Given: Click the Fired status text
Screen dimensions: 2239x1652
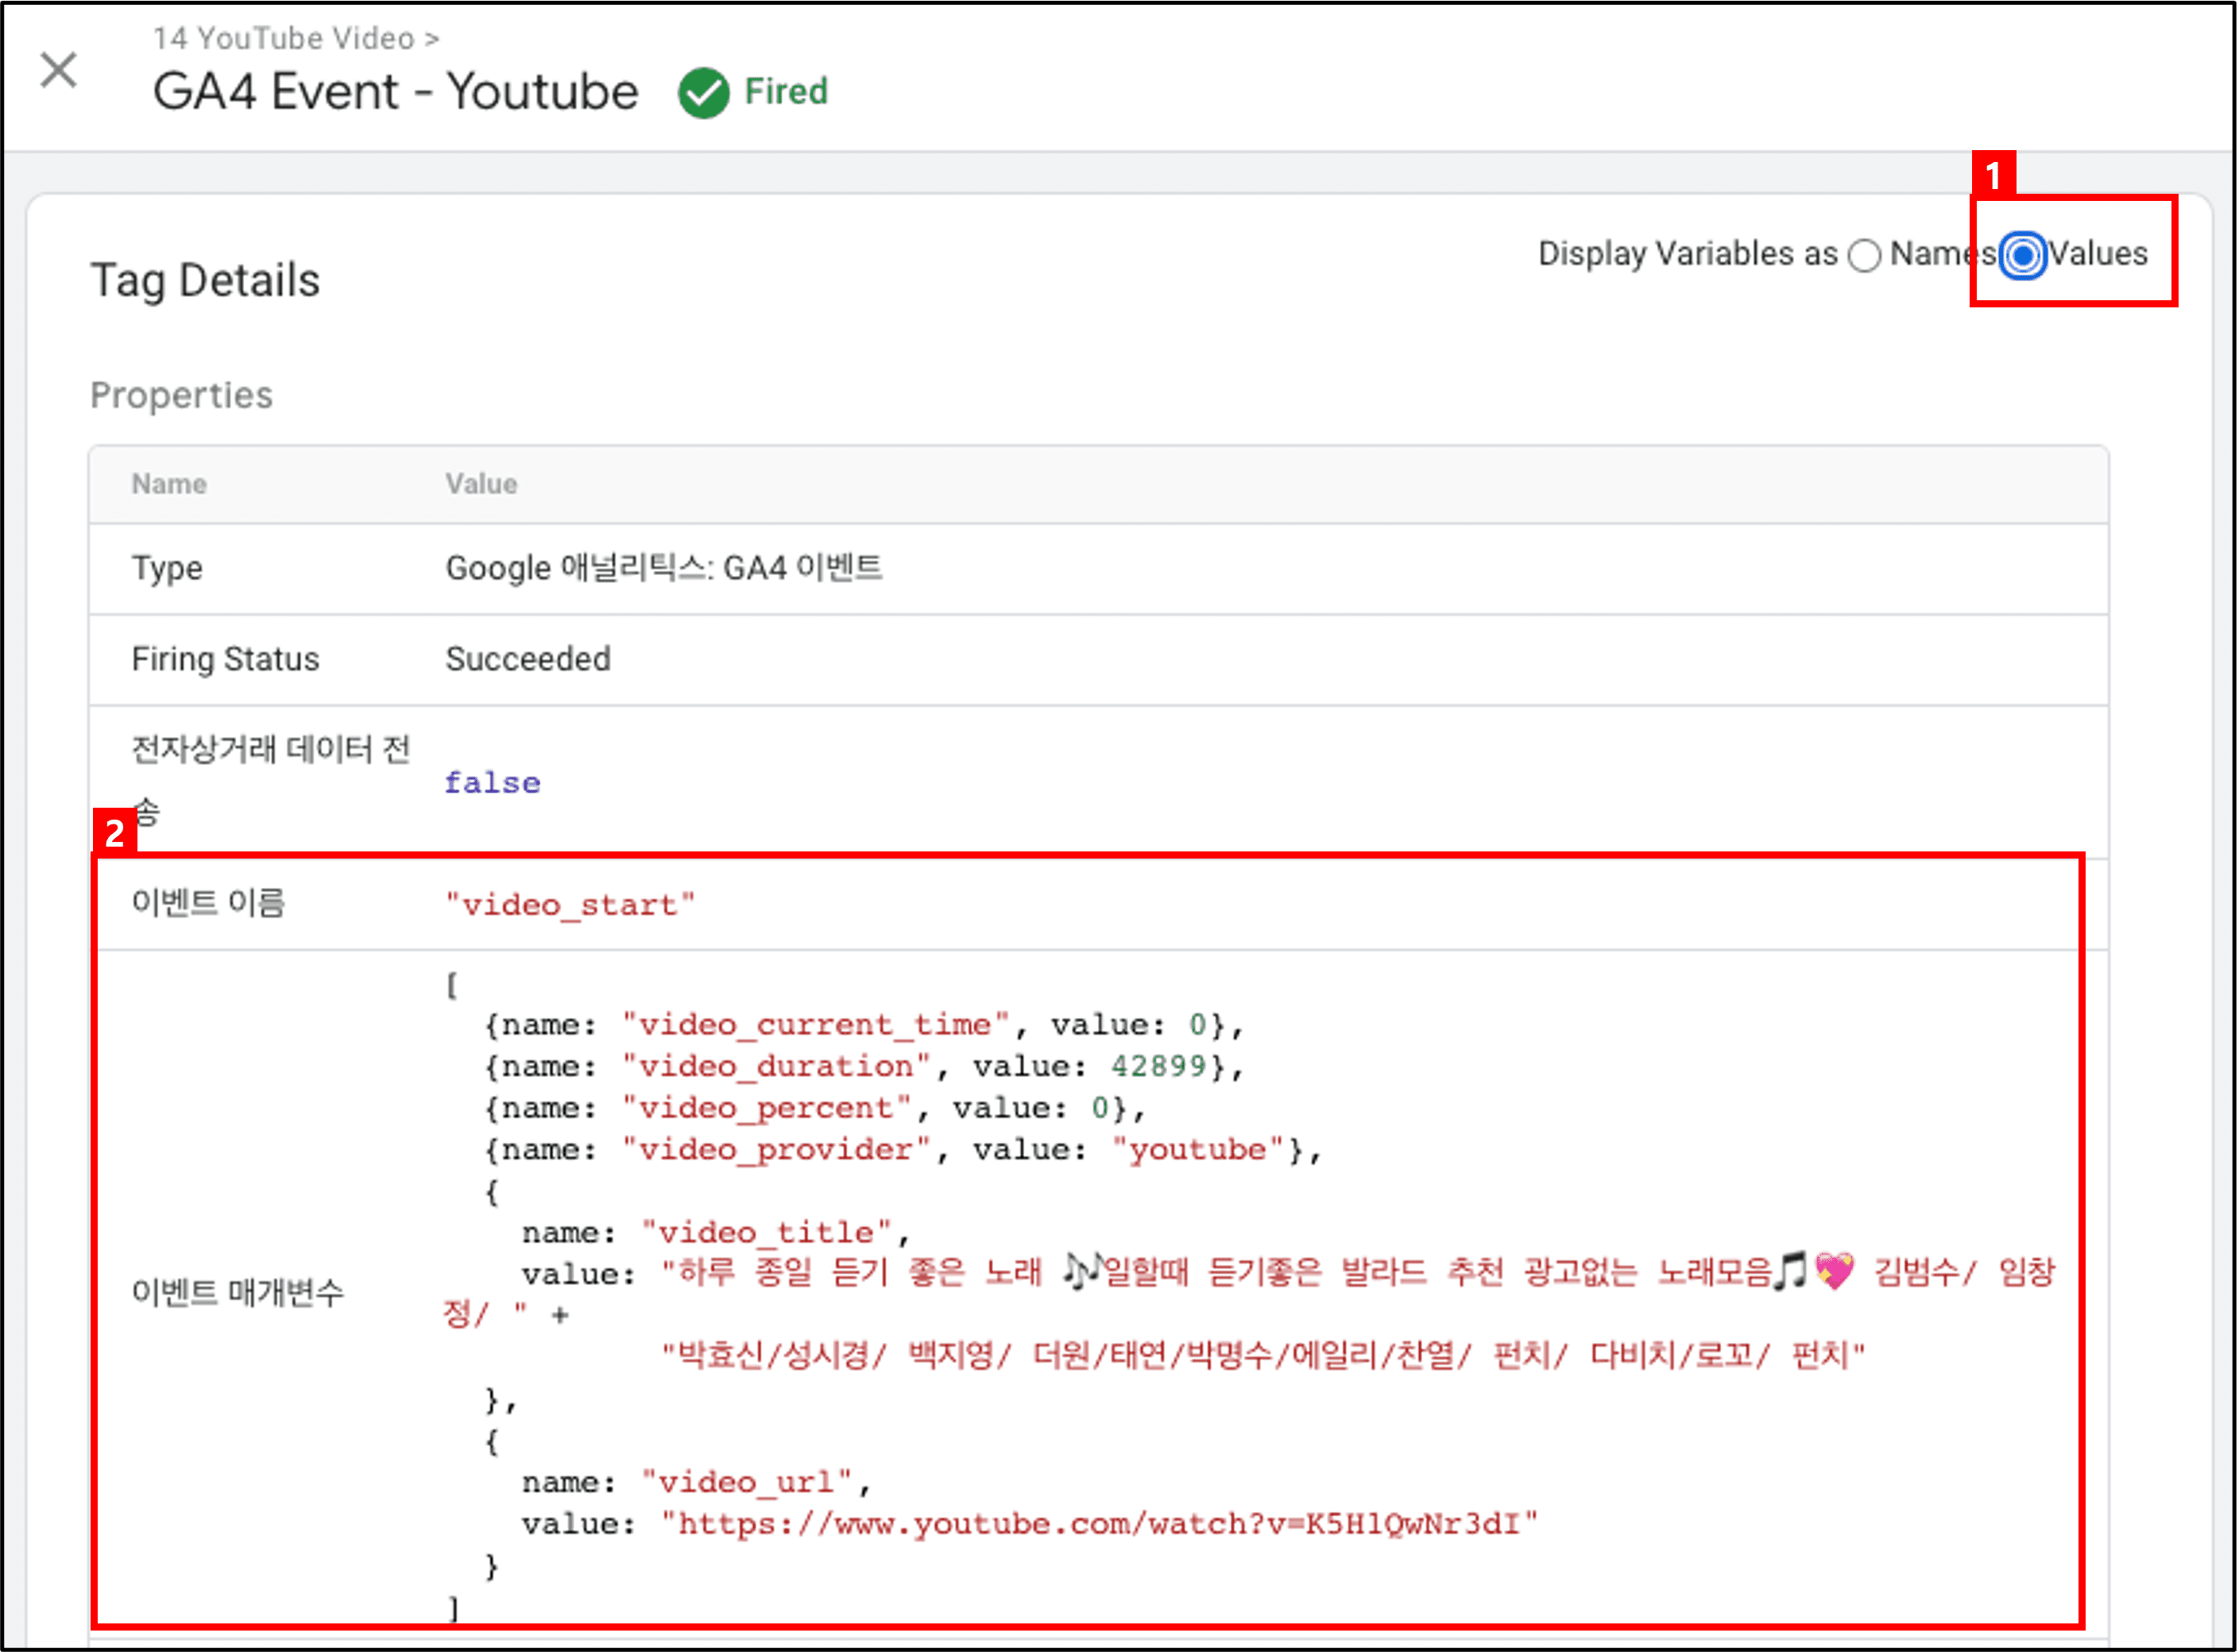Looking at the screenshot, I should click(787, 92).
